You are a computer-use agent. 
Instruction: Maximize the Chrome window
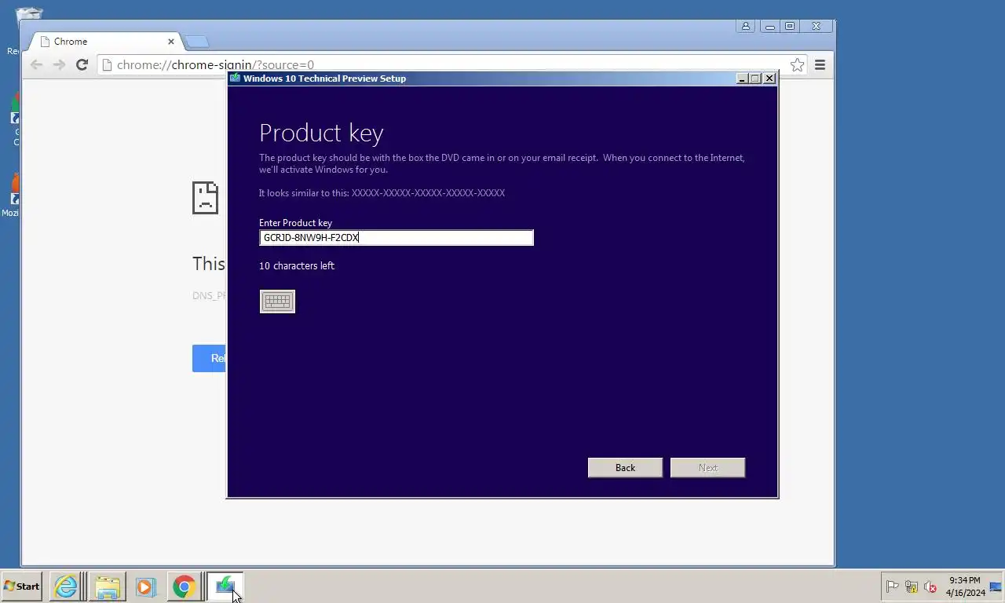790,26
